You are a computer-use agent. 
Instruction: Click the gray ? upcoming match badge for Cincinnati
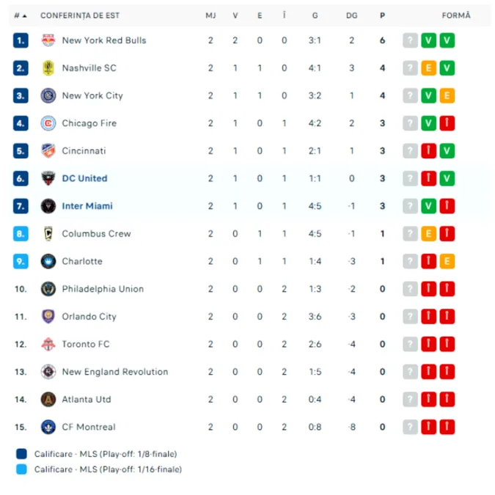click(x=411, y=151)
